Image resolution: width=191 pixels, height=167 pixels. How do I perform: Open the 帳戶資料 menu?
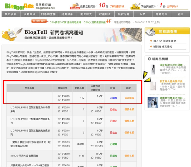point(11,14)
